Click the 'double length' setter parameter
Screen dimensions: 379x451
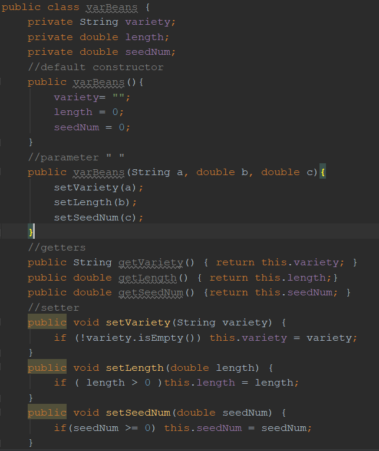[213, 368]
